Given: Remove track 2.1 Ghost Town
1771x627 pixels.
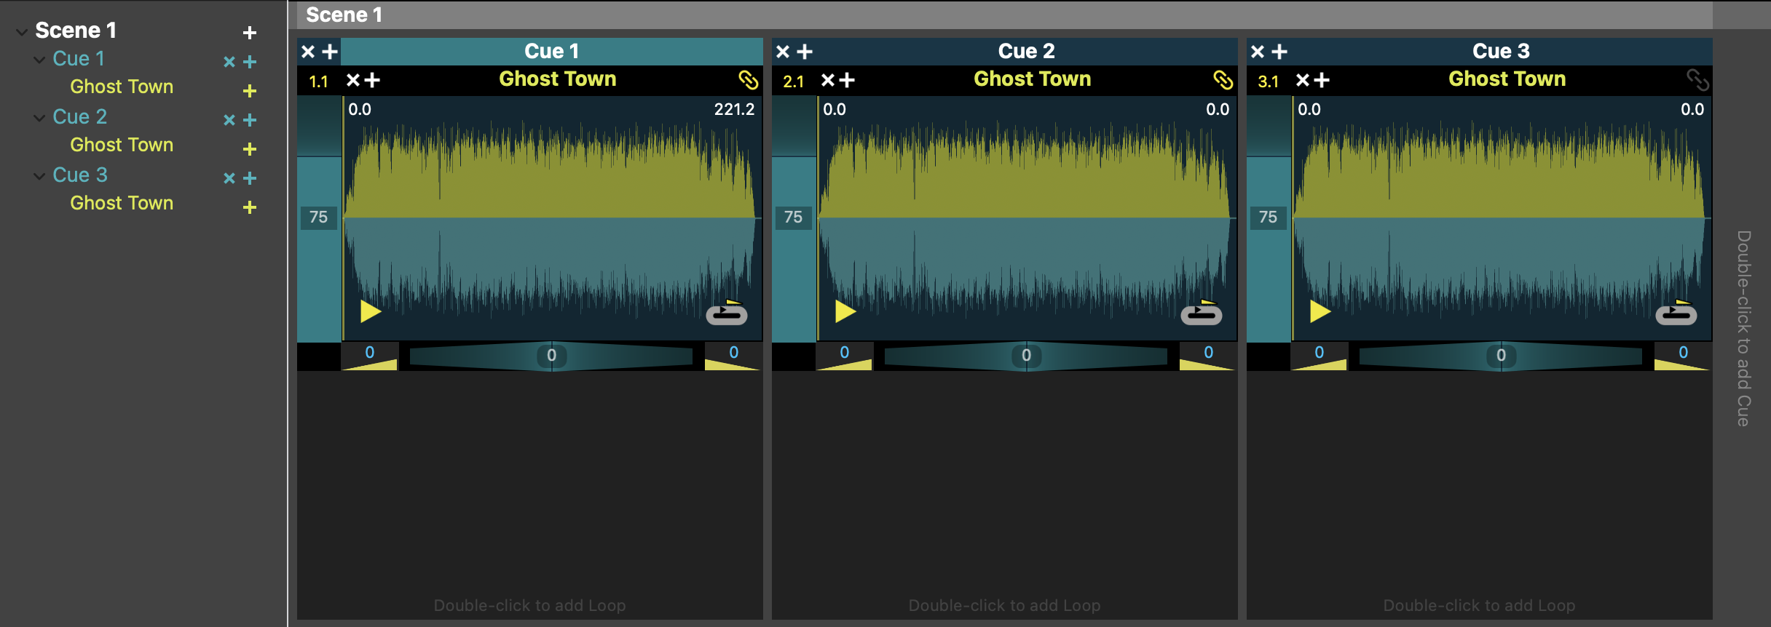Looking at the screenshot, I should click(828, 80).
